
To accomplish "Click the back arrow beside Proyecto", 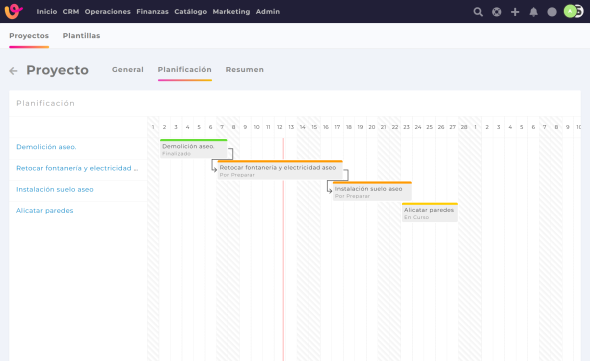I will click(13, 71).
